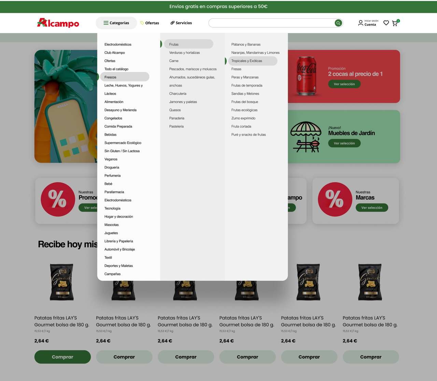The width and height of the screenshot is (437, 381).
Task: Click the account user icon
Action: coord(361,23)
